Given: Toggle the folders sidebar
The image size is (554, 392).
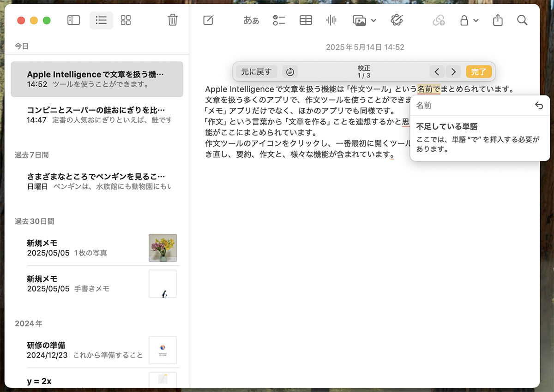Looking at the screenshot, I should pos(73,20).
